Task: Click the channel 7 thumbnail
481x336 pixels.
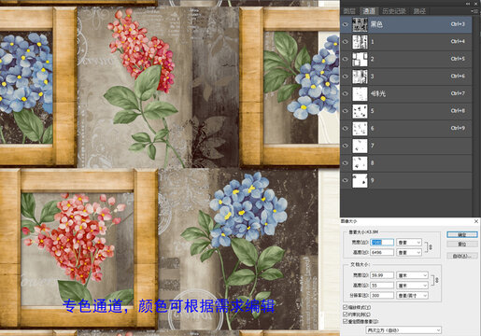Action: point(360,146)
